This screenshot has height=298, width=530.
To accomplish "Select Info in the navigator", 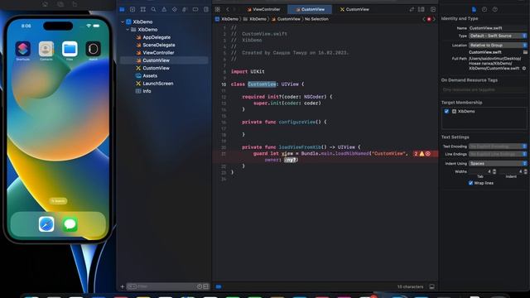I will click(147, 91).
